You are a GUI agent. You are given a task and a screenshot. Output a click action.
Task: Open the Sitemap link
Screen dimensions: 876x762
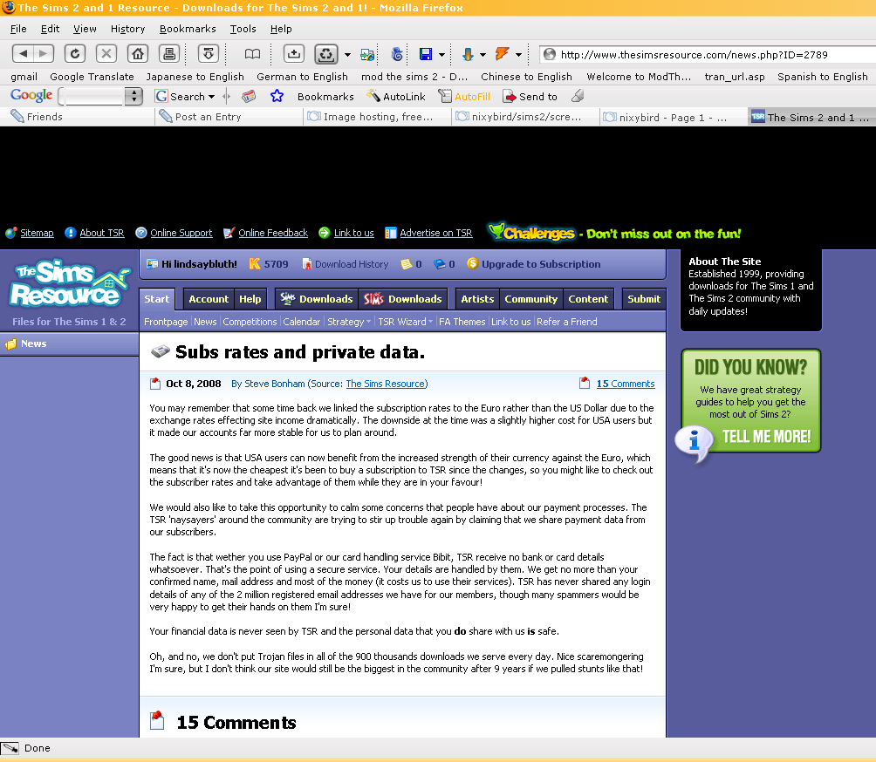coord(37,233)
